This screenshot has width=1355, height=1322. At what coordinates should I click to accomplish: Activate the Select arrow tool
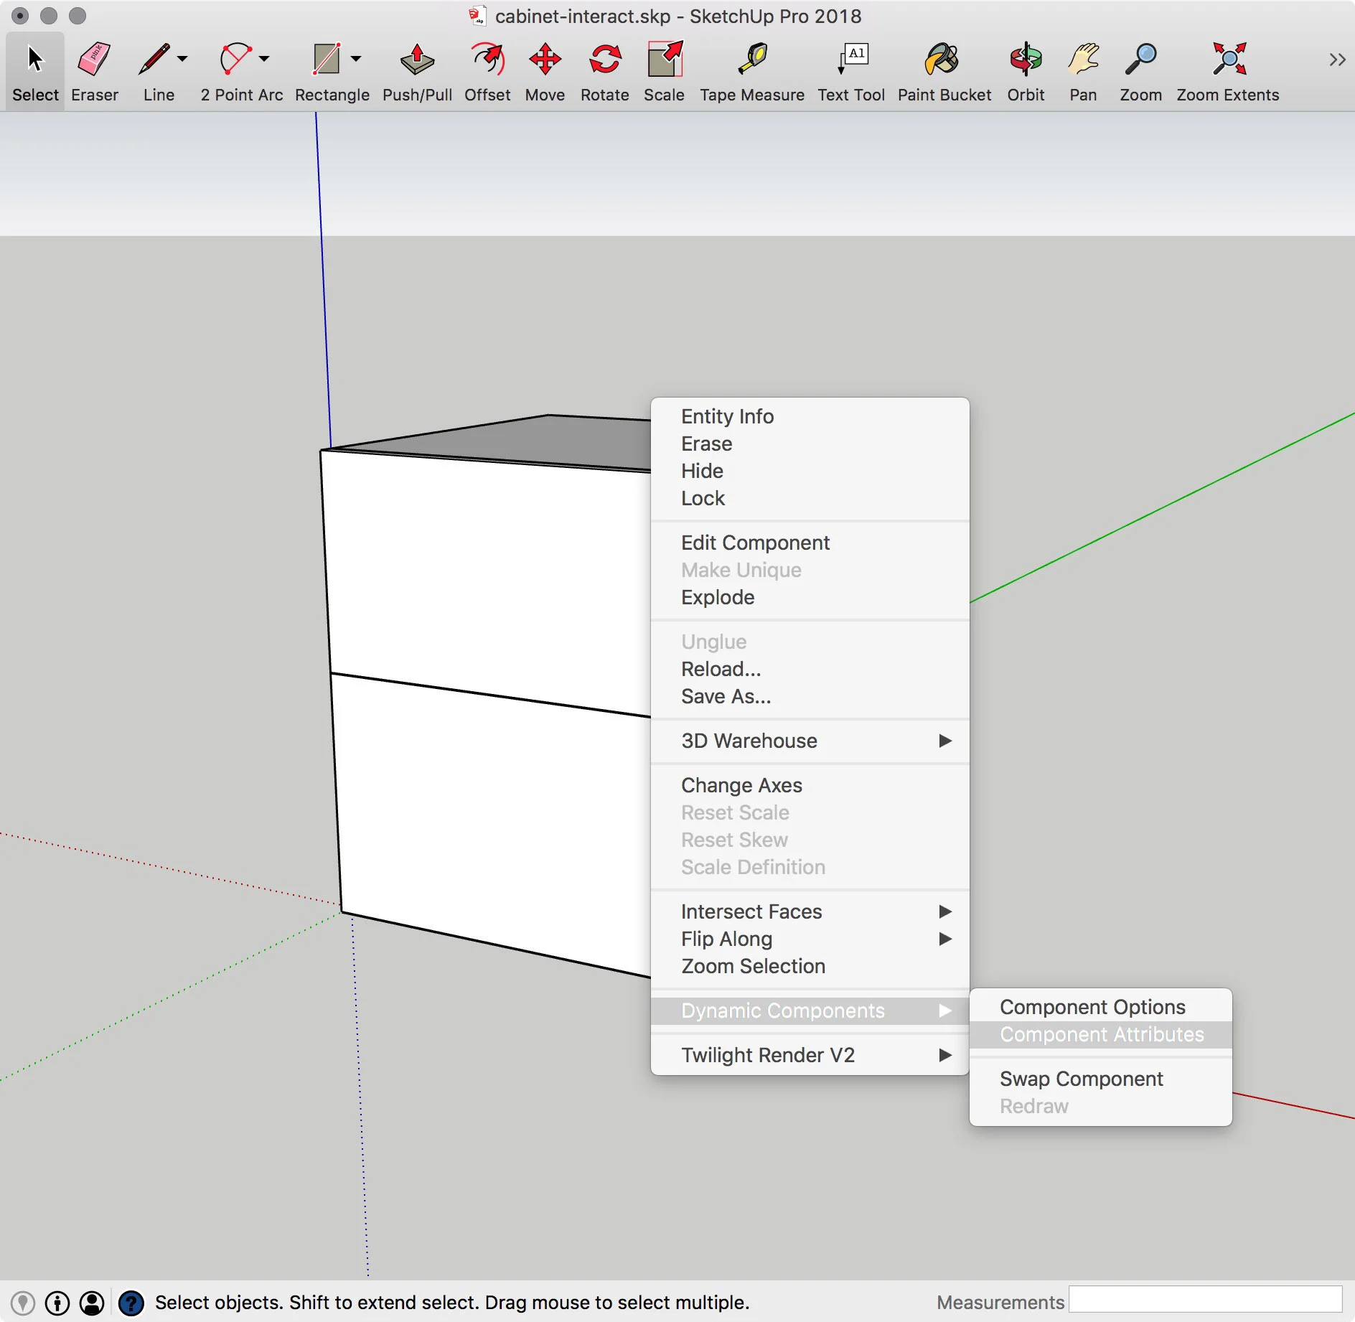35,71
